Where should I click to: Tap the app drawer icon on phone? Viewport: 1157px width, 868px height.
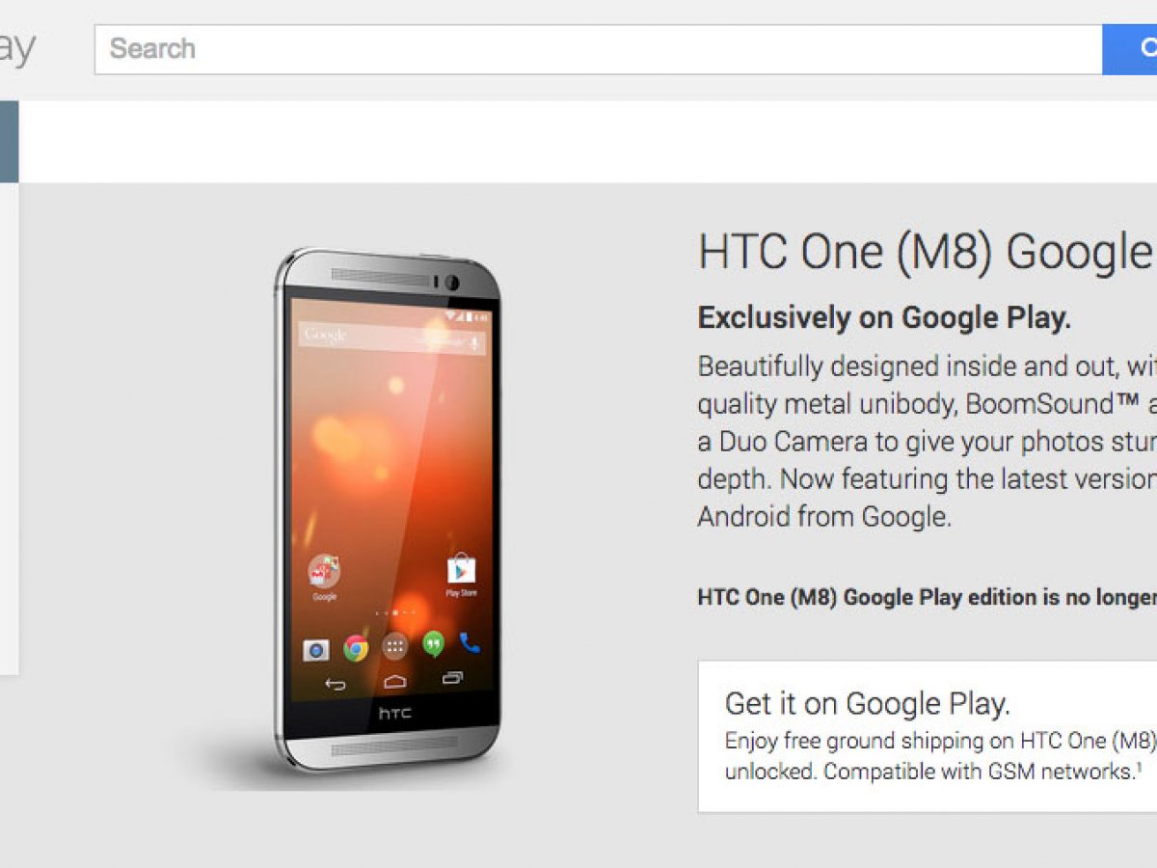tap(394, 646)
